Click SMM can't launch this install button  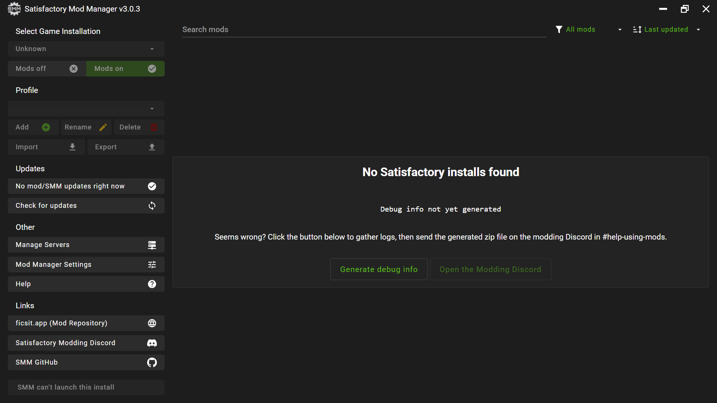point(86,387)
